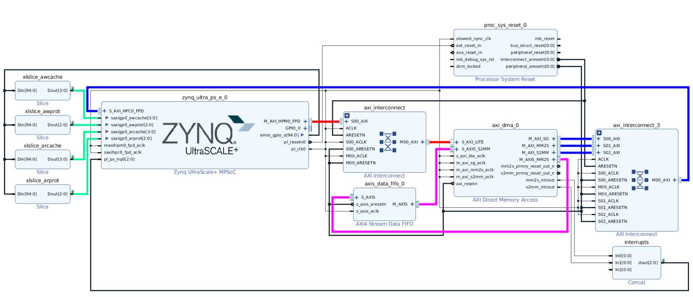Expand the M_AXI_HPM0_FPD interface port

point(305,121)
